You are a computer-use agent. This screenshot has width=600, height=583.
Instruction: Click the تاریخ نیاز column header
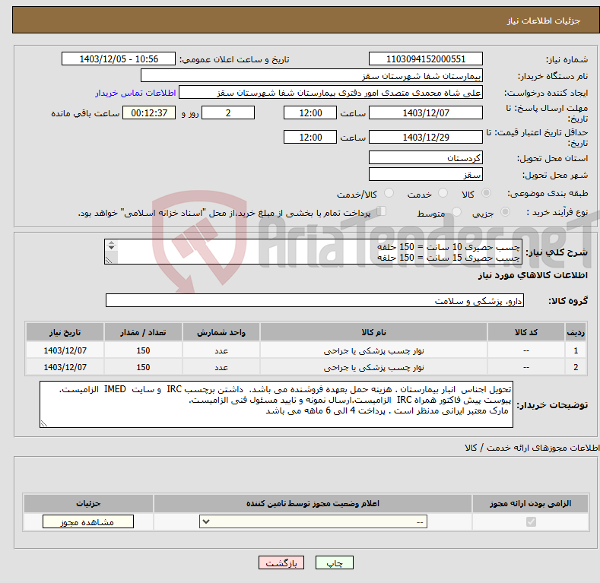(65, 332)
